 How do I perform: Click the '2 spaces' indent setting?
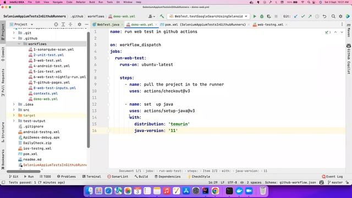pyautogui.click(x=254, y=183)
